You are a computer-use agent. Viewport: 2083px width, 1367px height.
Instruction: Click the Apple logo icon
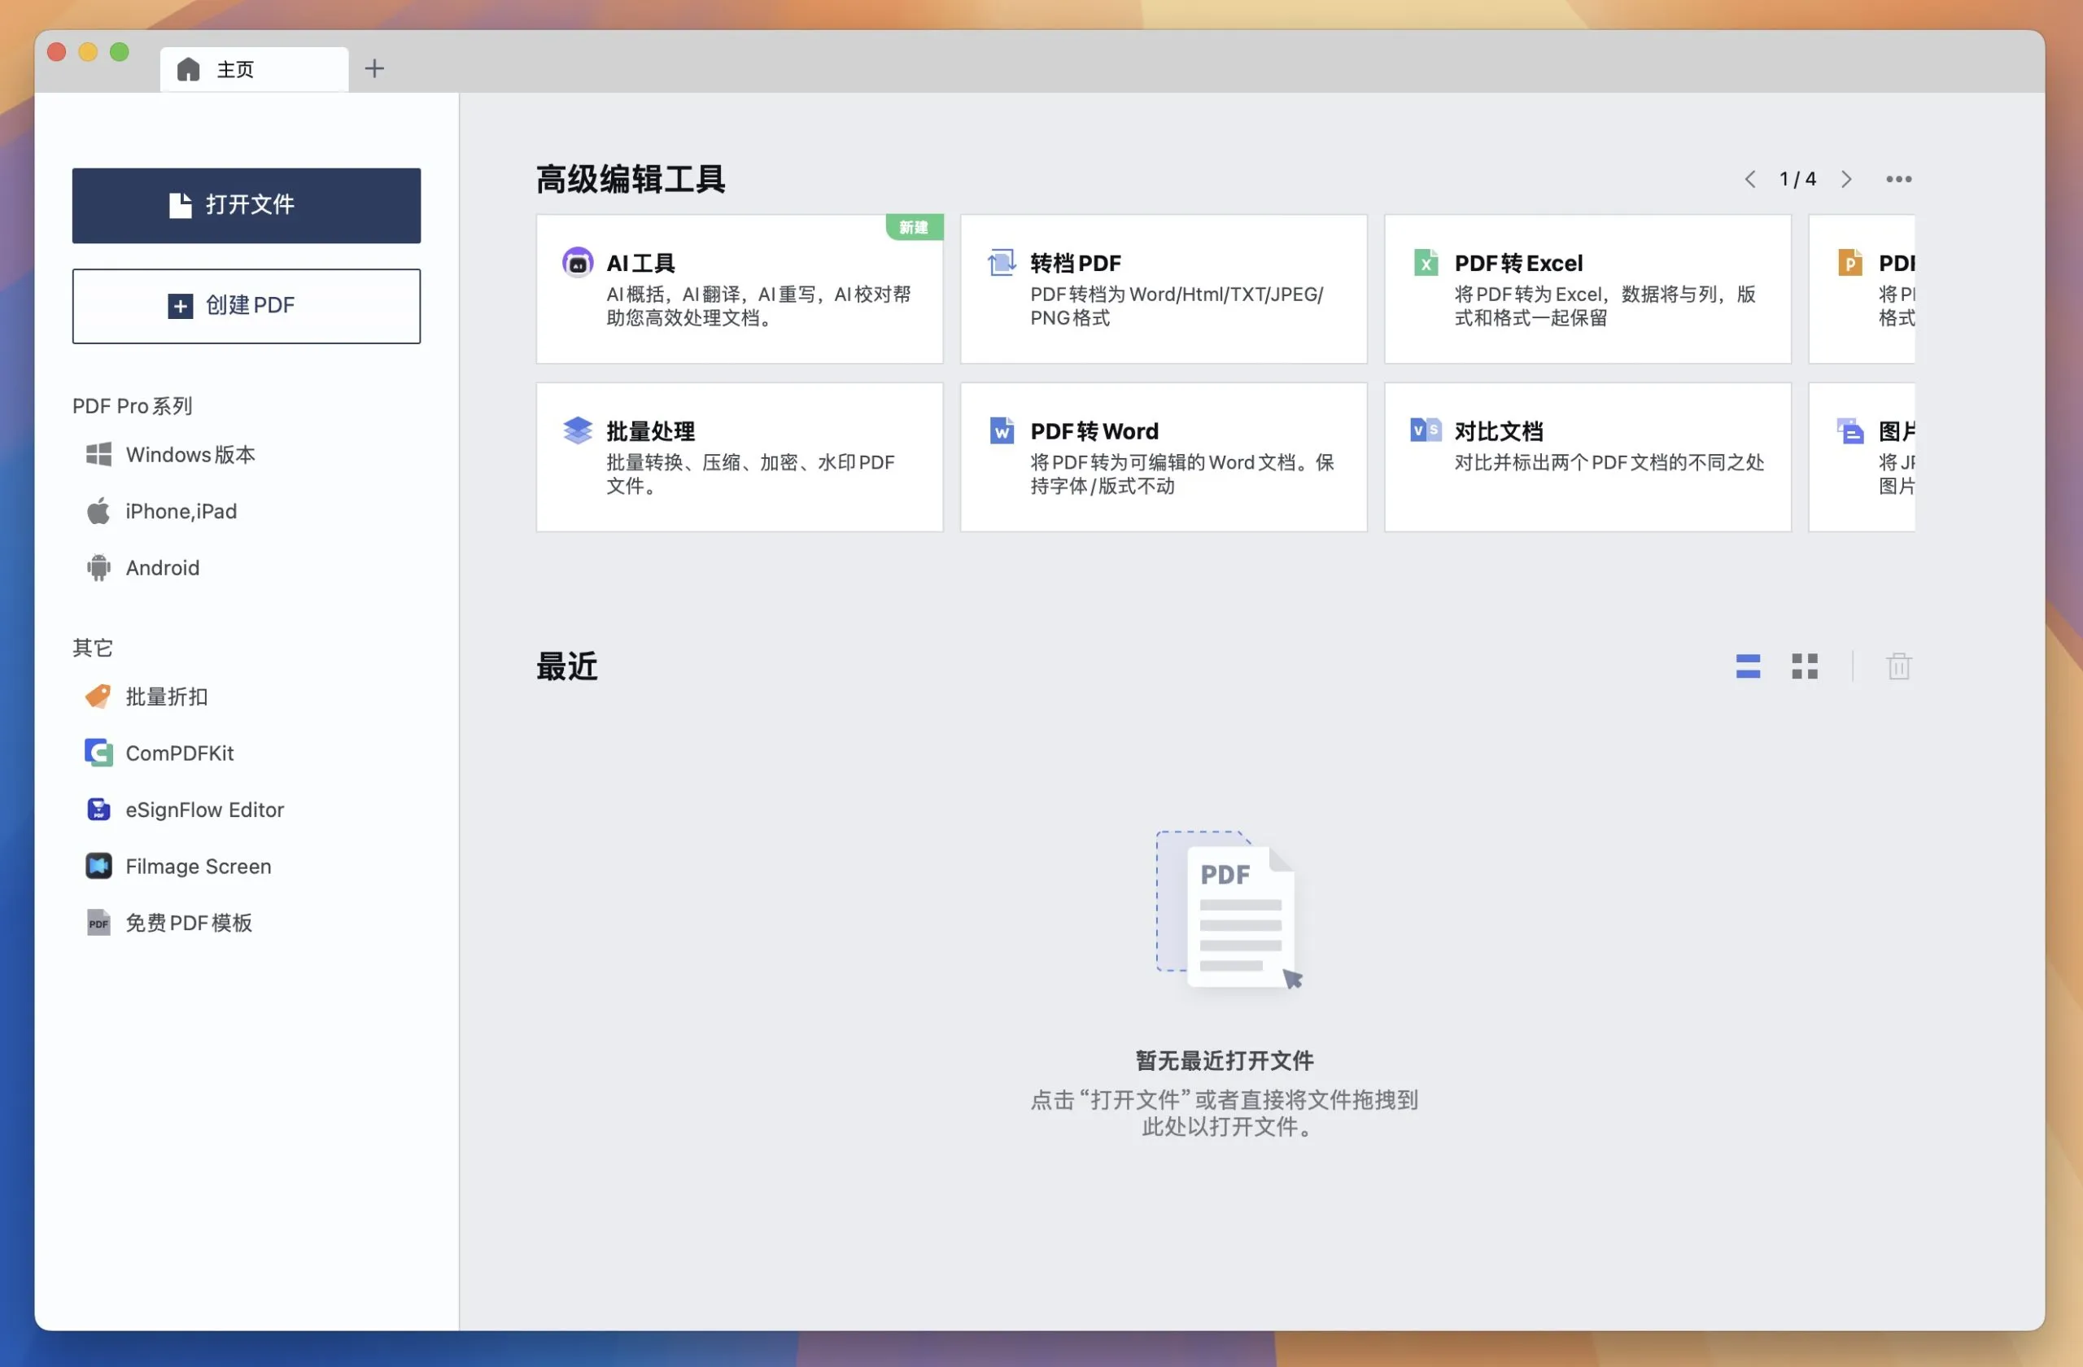tap(99, 511)
